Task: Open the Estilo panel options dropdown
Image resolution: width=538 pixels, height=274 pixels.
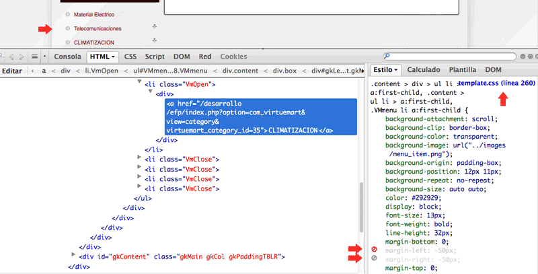Action: pos(395,70)
